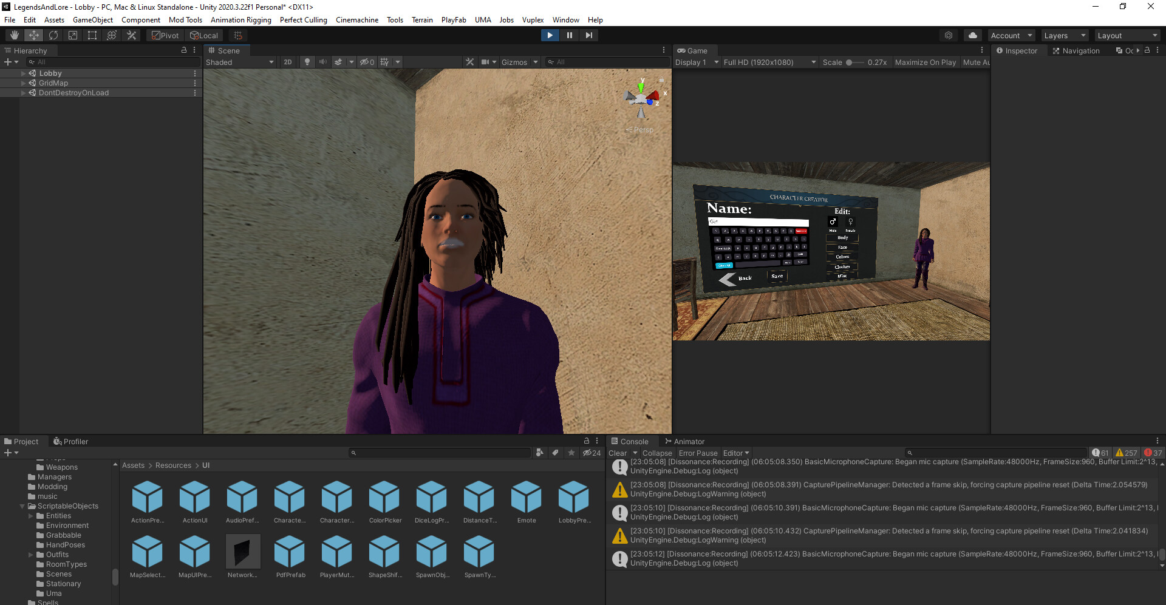Image resolution: width=1166 pixels, height=605 pixels.
Task: Select the Scale tool
Action: click(72, 35)
